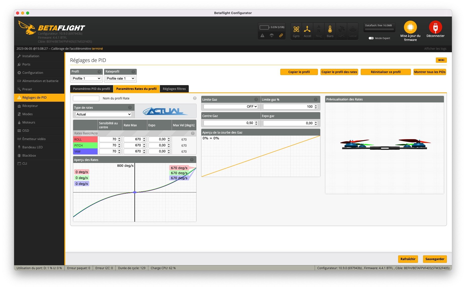The height and width of the screenshot is (289, 466).
Task: Click the battery voltage indicator icon
Action: pyautogui.click(x=264, y=27)
